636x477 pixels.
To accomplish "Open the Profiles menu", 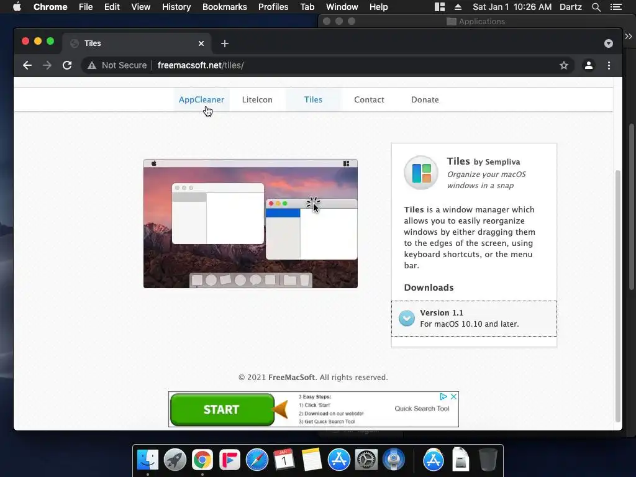I will coord(273,7).
